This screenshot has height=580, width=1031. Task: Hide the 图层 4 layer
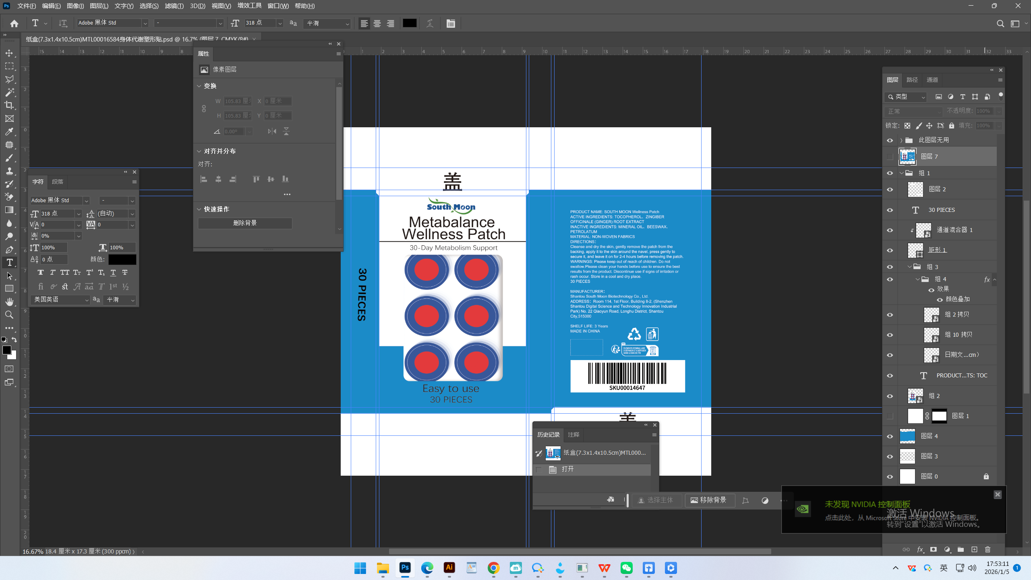coord(890,436)
